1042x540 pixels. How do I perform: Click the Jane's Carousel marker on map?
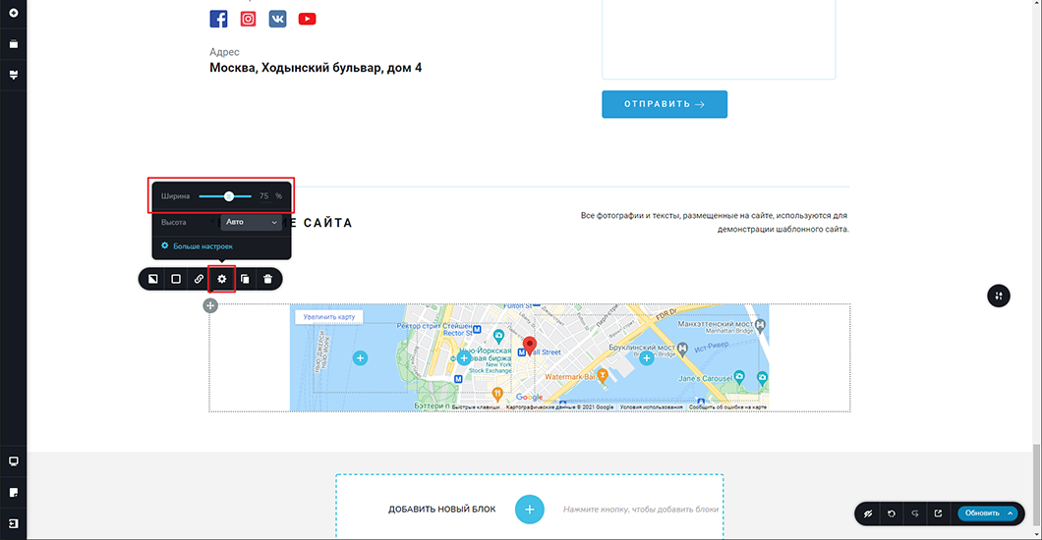pos(739,377)
